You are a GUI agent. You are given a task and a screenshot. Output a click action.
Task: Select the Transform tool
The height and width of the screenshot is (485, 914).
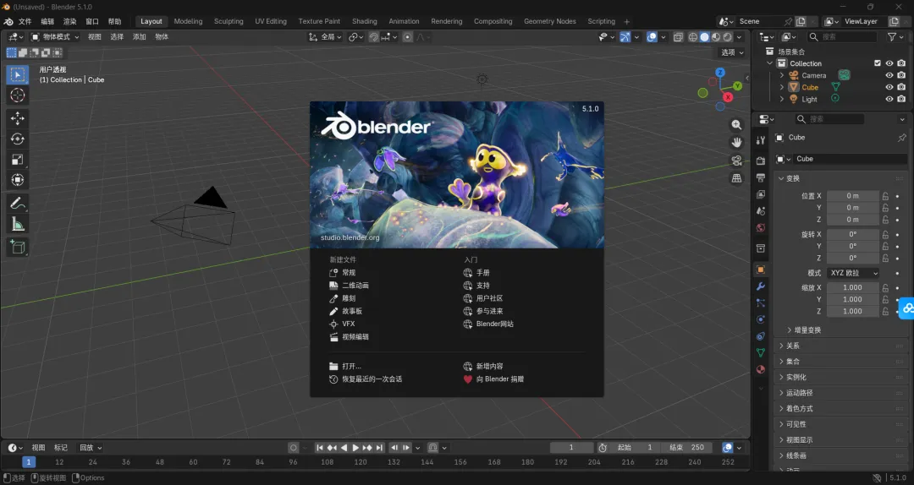(x=18, y=180)
